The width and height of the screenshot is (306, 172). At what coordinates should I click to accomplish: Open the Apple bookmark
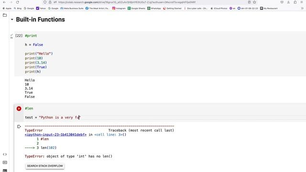[7, 9]
